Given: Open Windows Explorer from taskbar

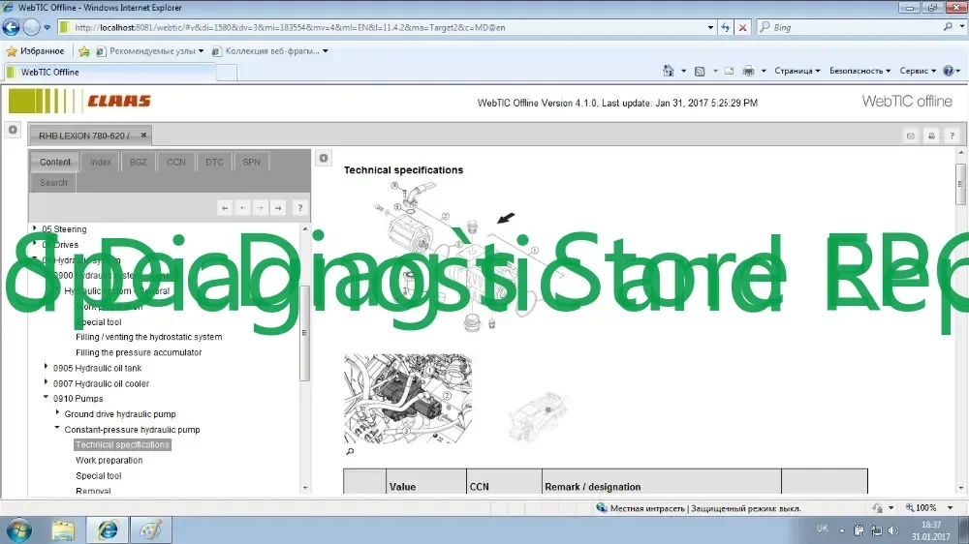Looking at the screenshot, I should [63, 530].
